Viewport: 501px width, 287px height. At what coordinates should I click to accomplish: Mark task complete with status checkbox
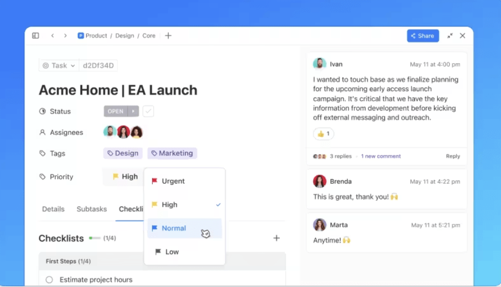(x=148, y=111)
